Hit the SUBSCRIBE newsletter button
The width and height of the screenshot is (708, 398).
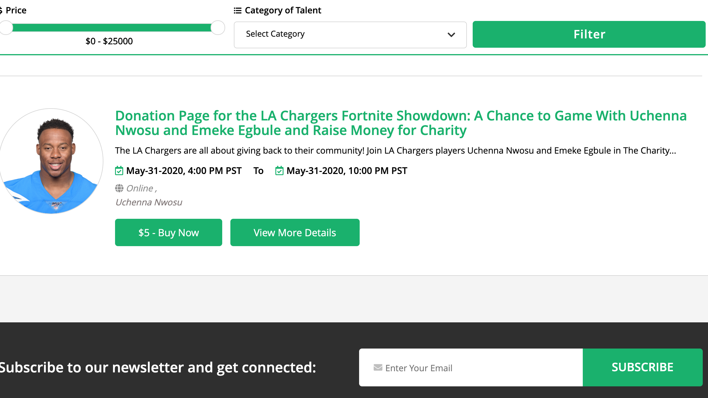(x=642, y=367)
